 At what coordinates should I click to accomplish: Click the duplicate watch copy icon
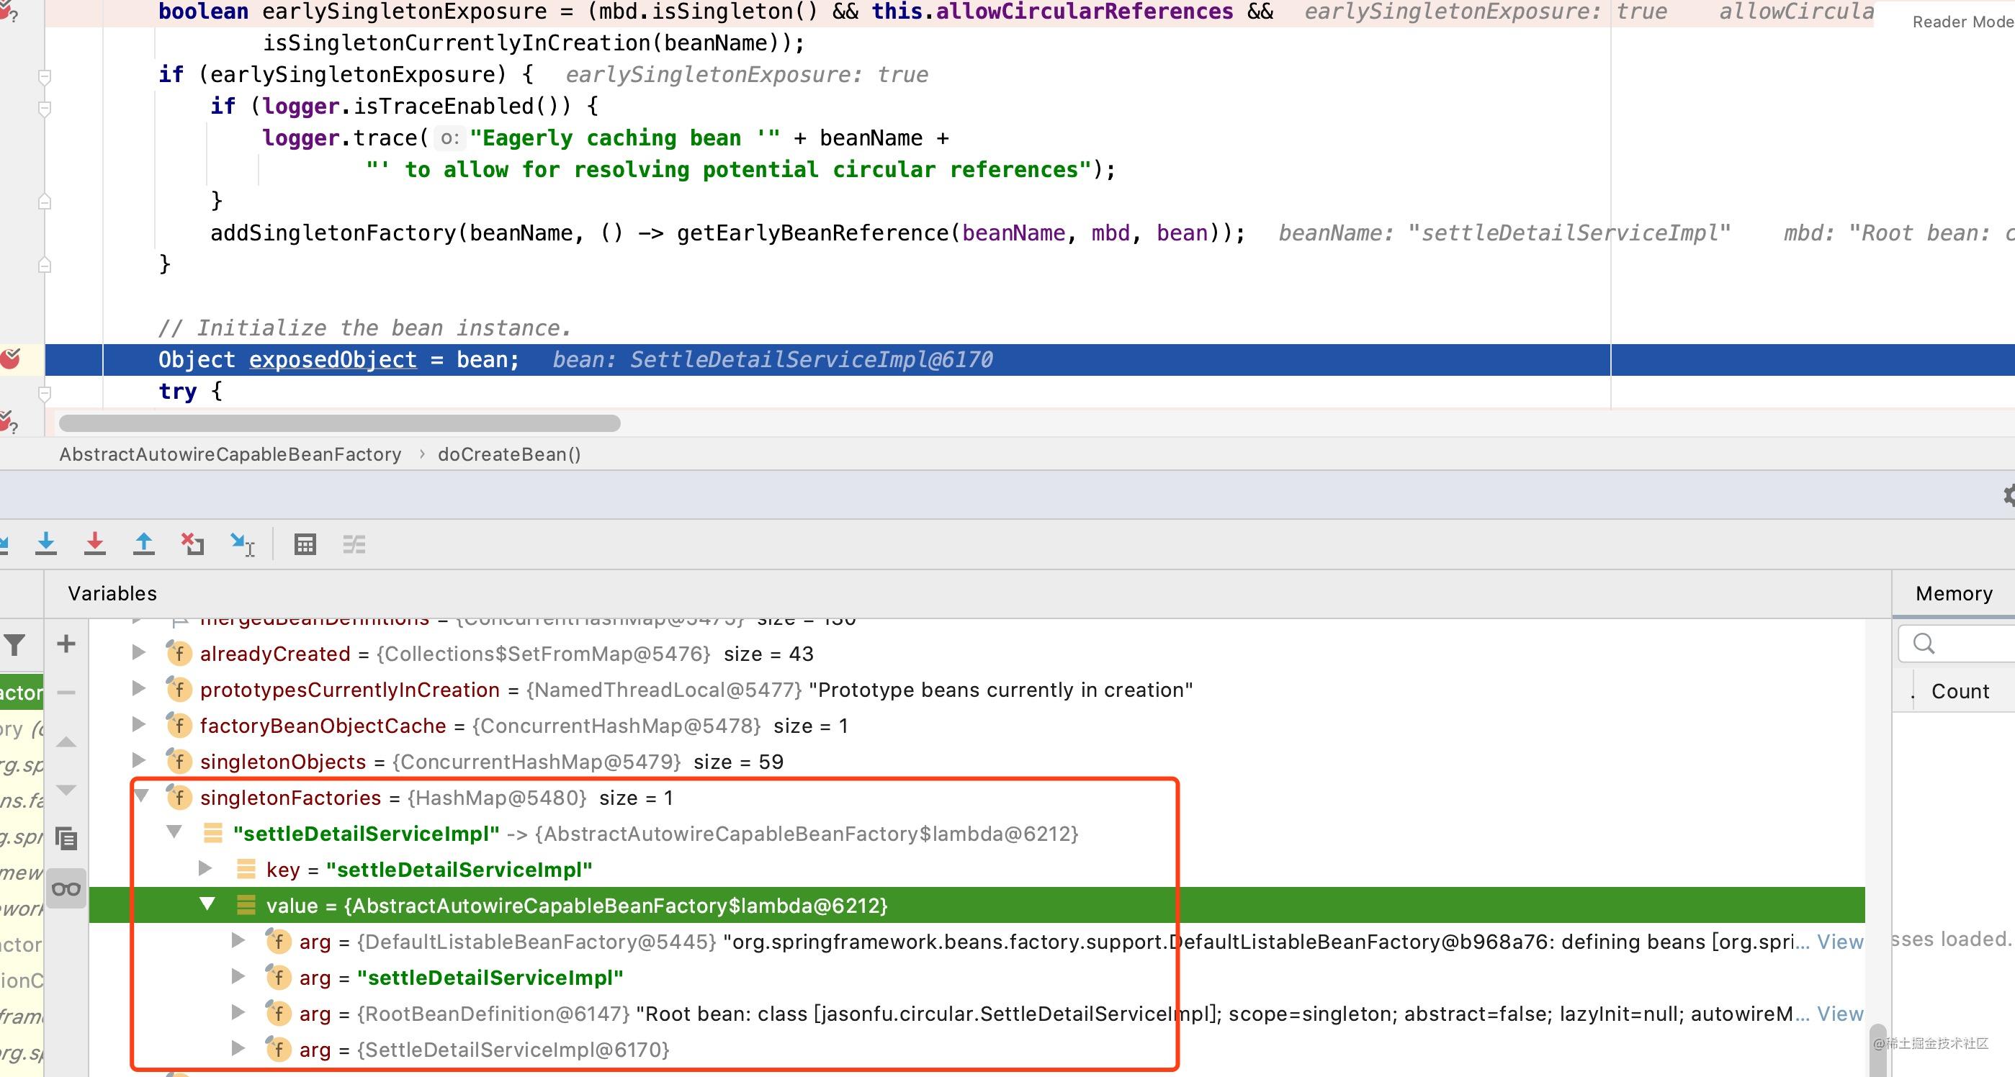click(66, 839)
